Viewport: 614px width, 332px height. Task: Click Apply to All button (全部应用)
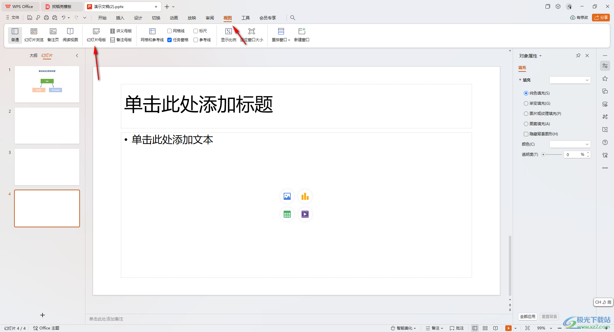(x=528, y=317)
